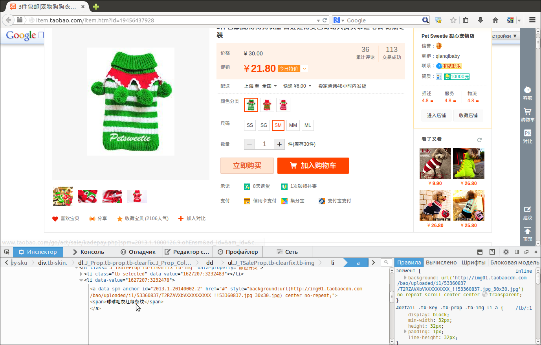Switch to the Консоль tab

(x=88, y=252)
